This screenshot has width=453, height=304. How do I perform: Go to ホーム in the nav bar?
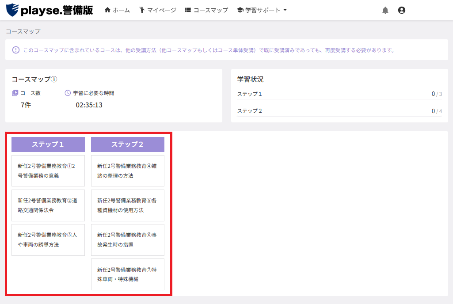117,10
